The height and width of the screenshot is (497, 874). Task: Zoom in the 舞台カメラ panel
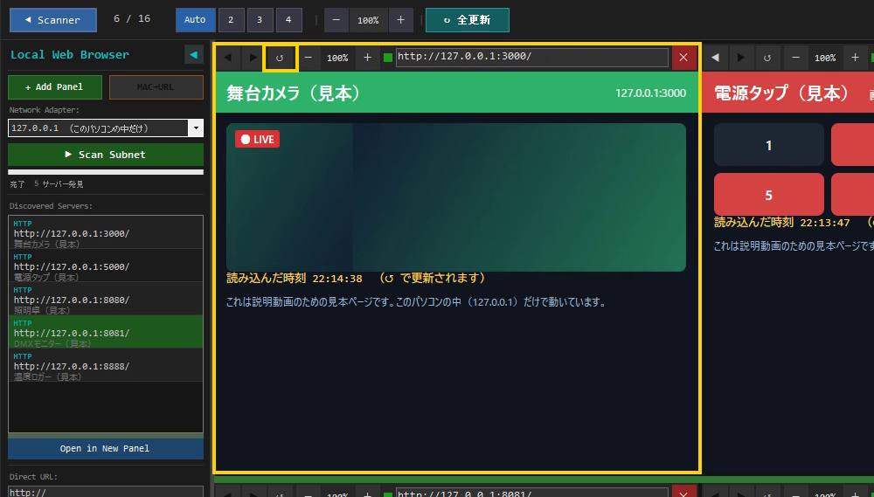point(367,58)
